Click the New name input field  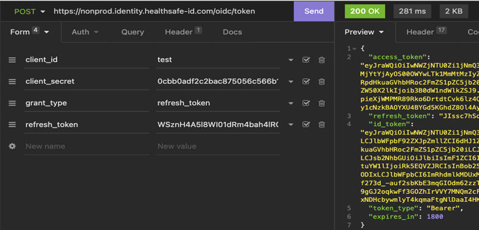87,146
